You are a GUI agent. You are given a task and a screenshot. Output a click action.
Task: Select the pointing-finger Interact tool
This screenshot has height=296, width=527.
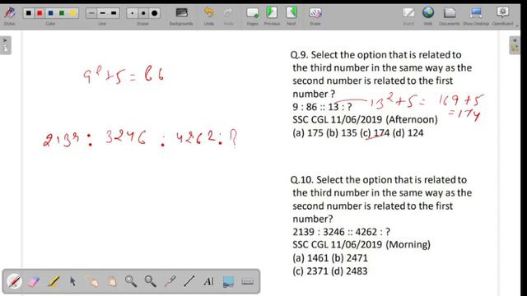[92, 281]
